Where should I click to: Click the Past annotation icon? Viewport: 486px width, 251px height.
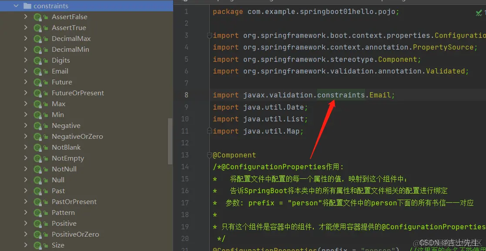click(37, 191)
